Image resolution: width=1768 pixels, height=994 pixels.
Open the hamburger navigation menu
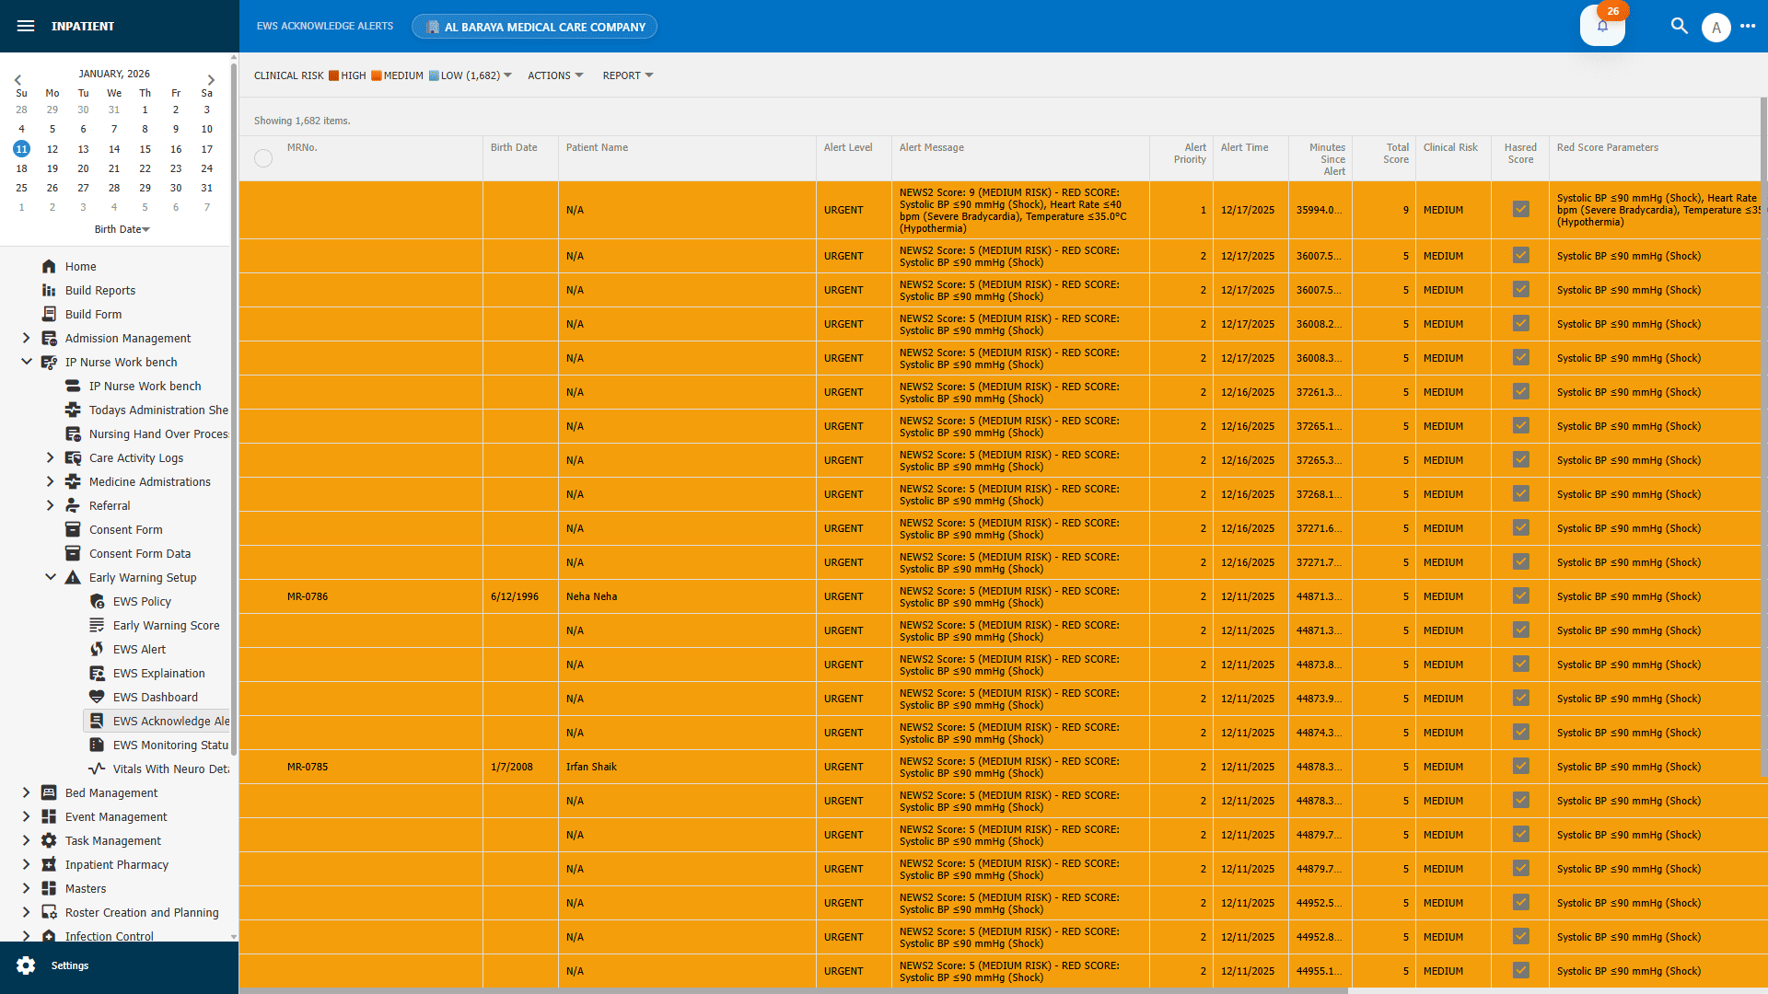click(26, 26)
